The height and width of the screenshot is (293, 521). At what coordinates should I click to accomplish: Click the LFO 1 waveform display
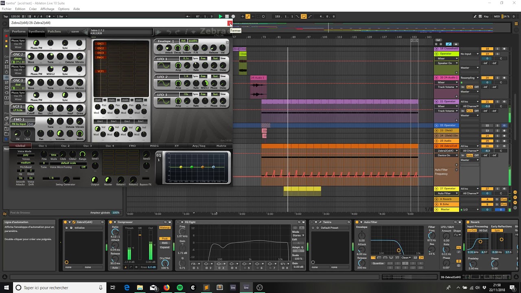coord(163,66)
